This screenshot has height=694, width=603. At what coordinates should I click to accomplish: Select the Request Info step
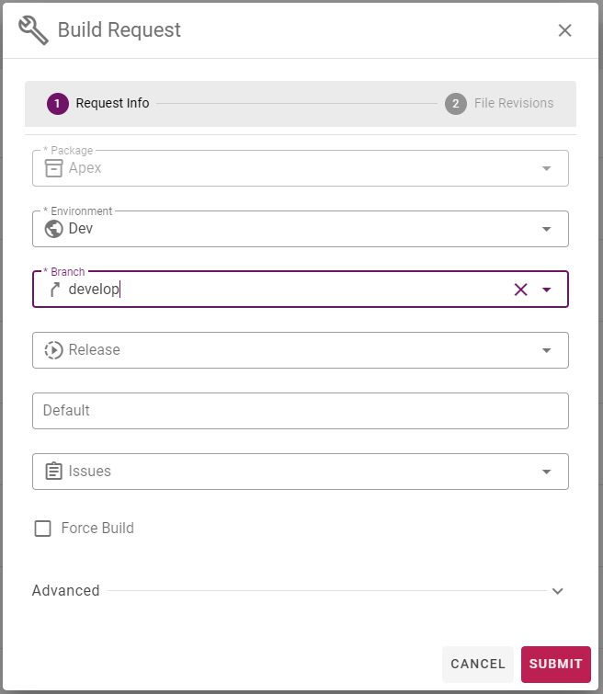(x=112, y=103)
